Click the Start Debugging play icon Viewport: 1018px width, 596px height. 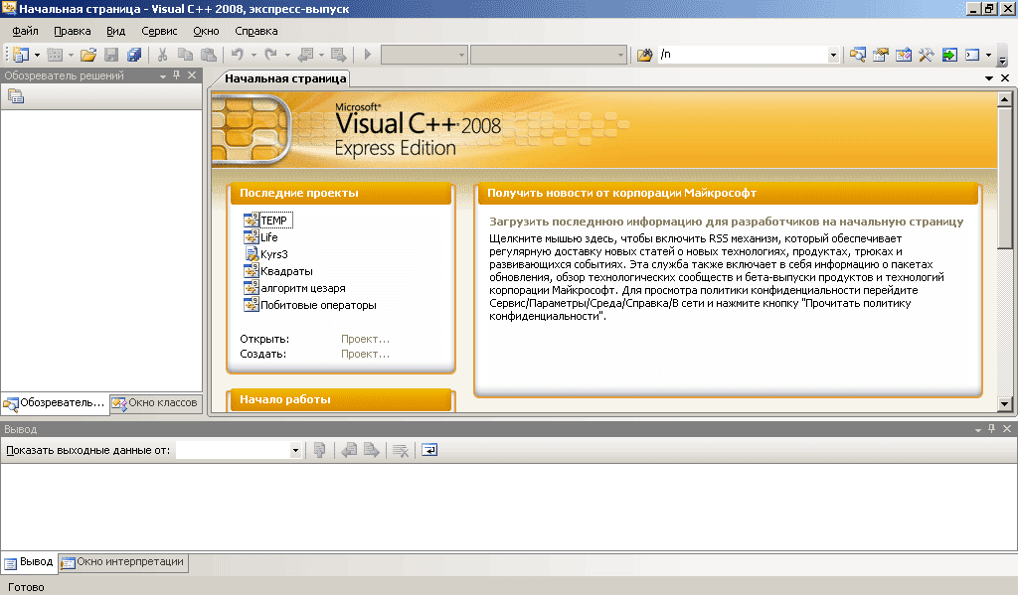point(368,55)
